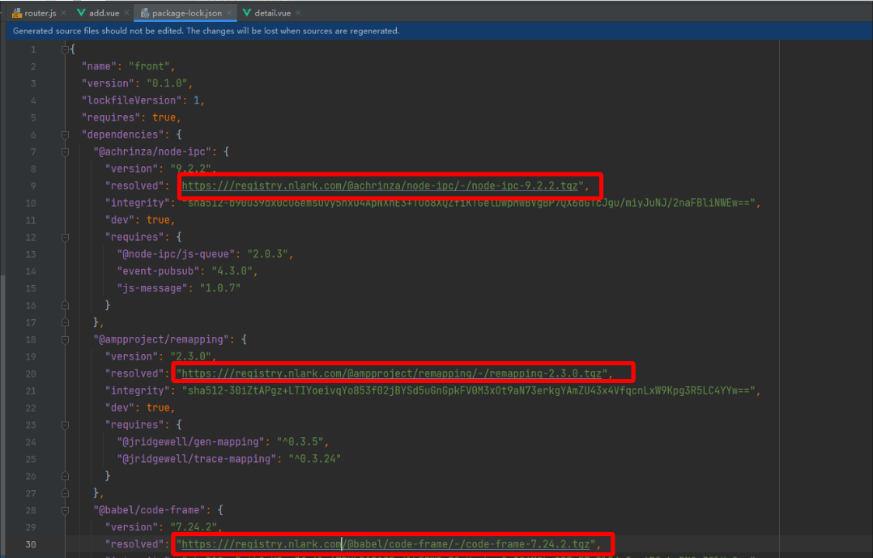Click line number 30 in the gutter
873x558 pixels.
[31, 544]
